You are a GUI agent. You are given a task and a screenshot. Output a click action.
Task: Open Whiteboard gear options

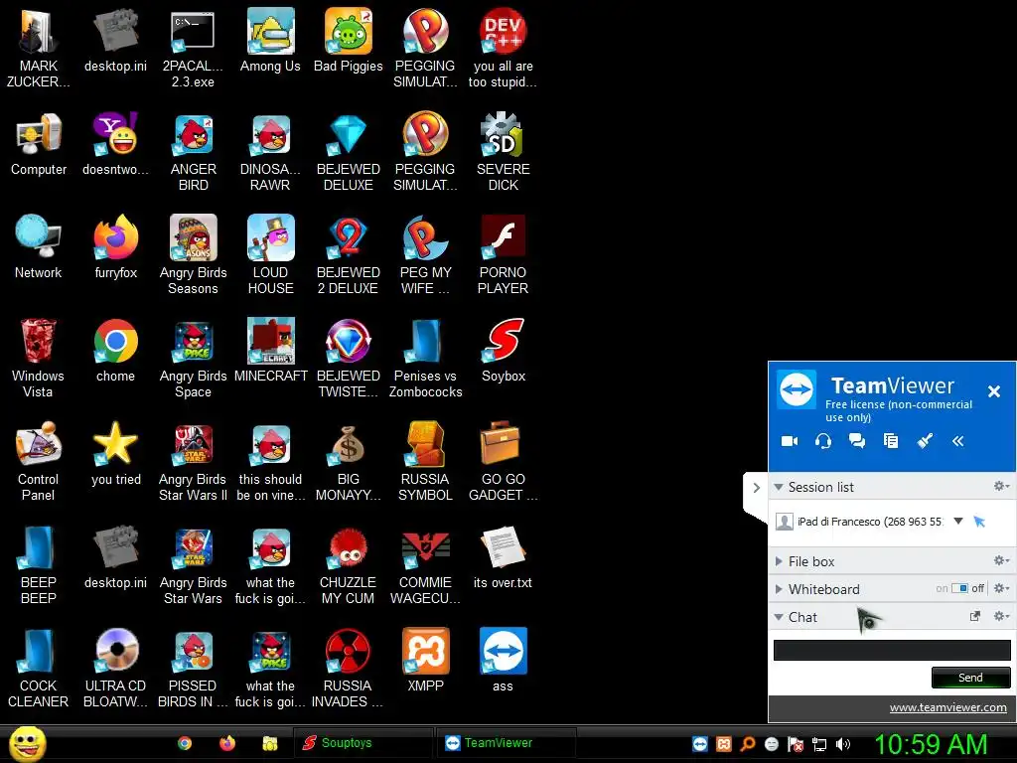pos(1001,588)
